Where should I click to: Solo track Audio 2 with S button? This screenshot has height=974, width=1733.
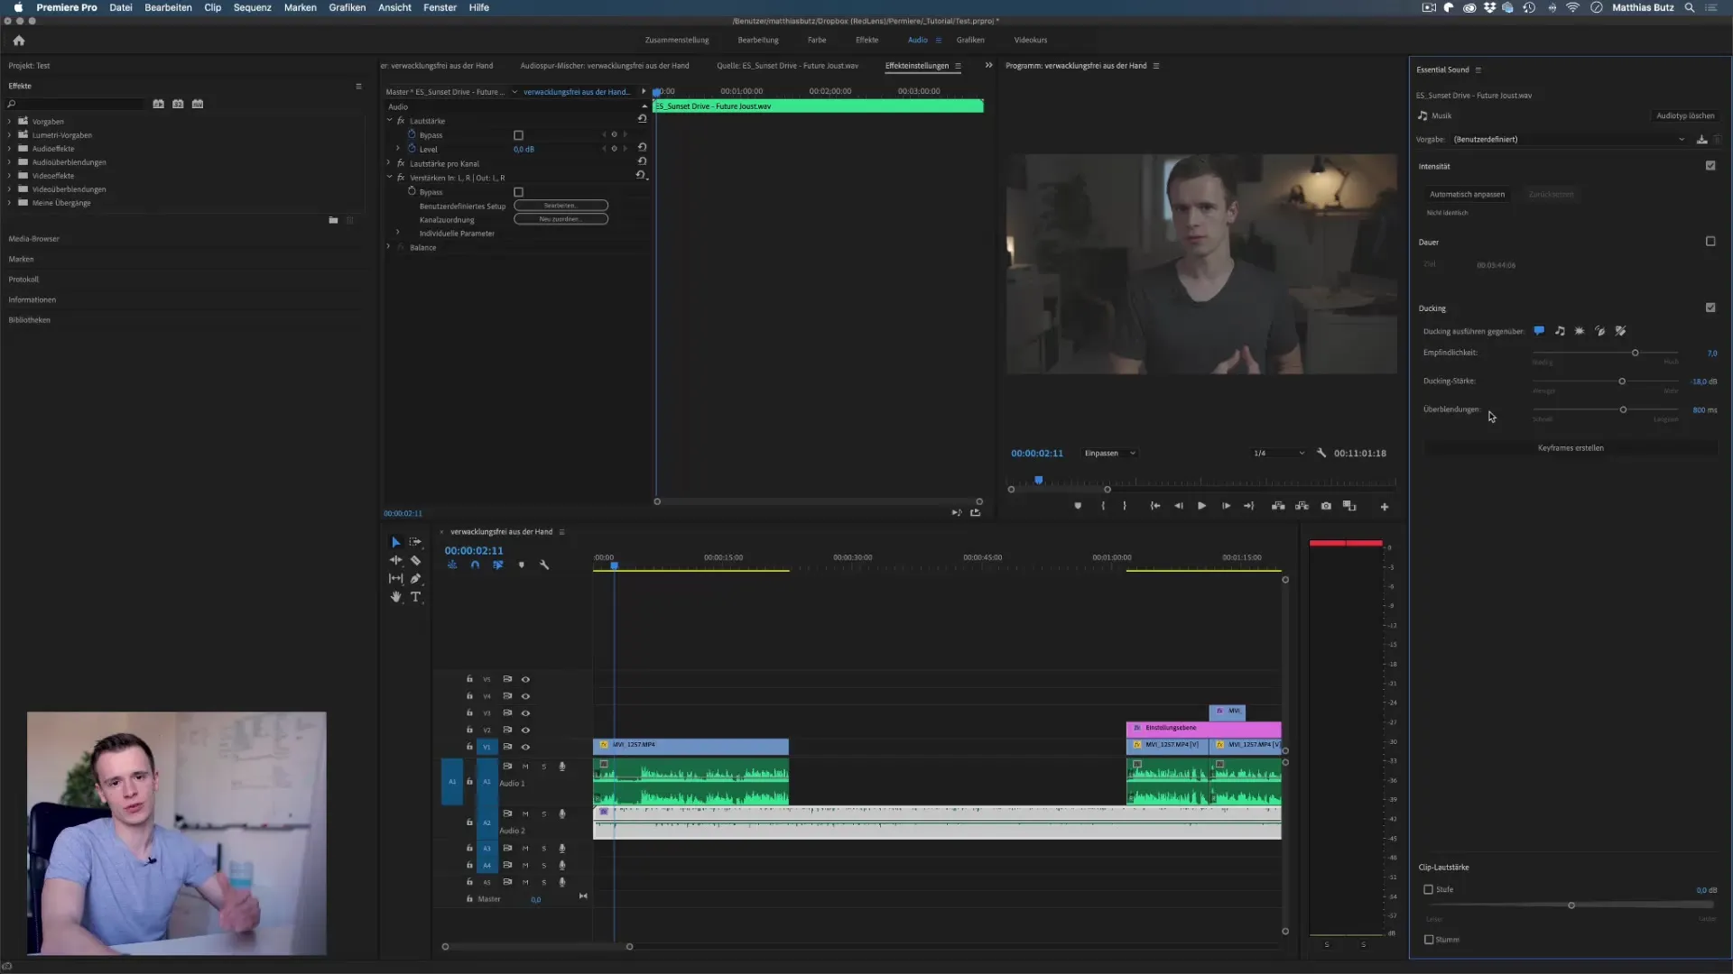click(543, 814)
